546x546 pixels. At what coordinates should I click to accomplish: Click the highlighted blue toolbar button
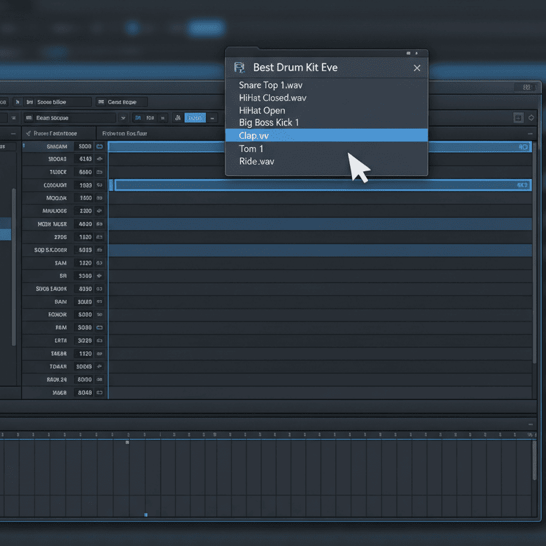tap(195, 118)
